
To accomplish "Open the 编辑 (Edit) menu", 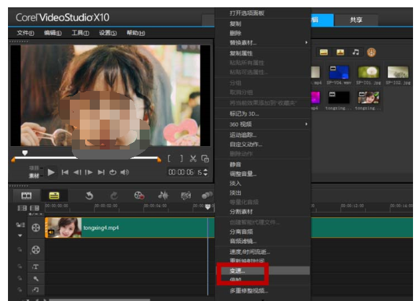I will pyautogui.click(x=53, y=33).
